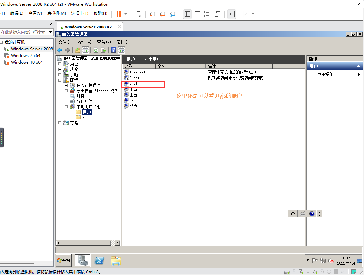The height and width of the screenshot is (275, 364).
Task: Open 更多操作 in the actions pane
Action: tap(325, 74)
